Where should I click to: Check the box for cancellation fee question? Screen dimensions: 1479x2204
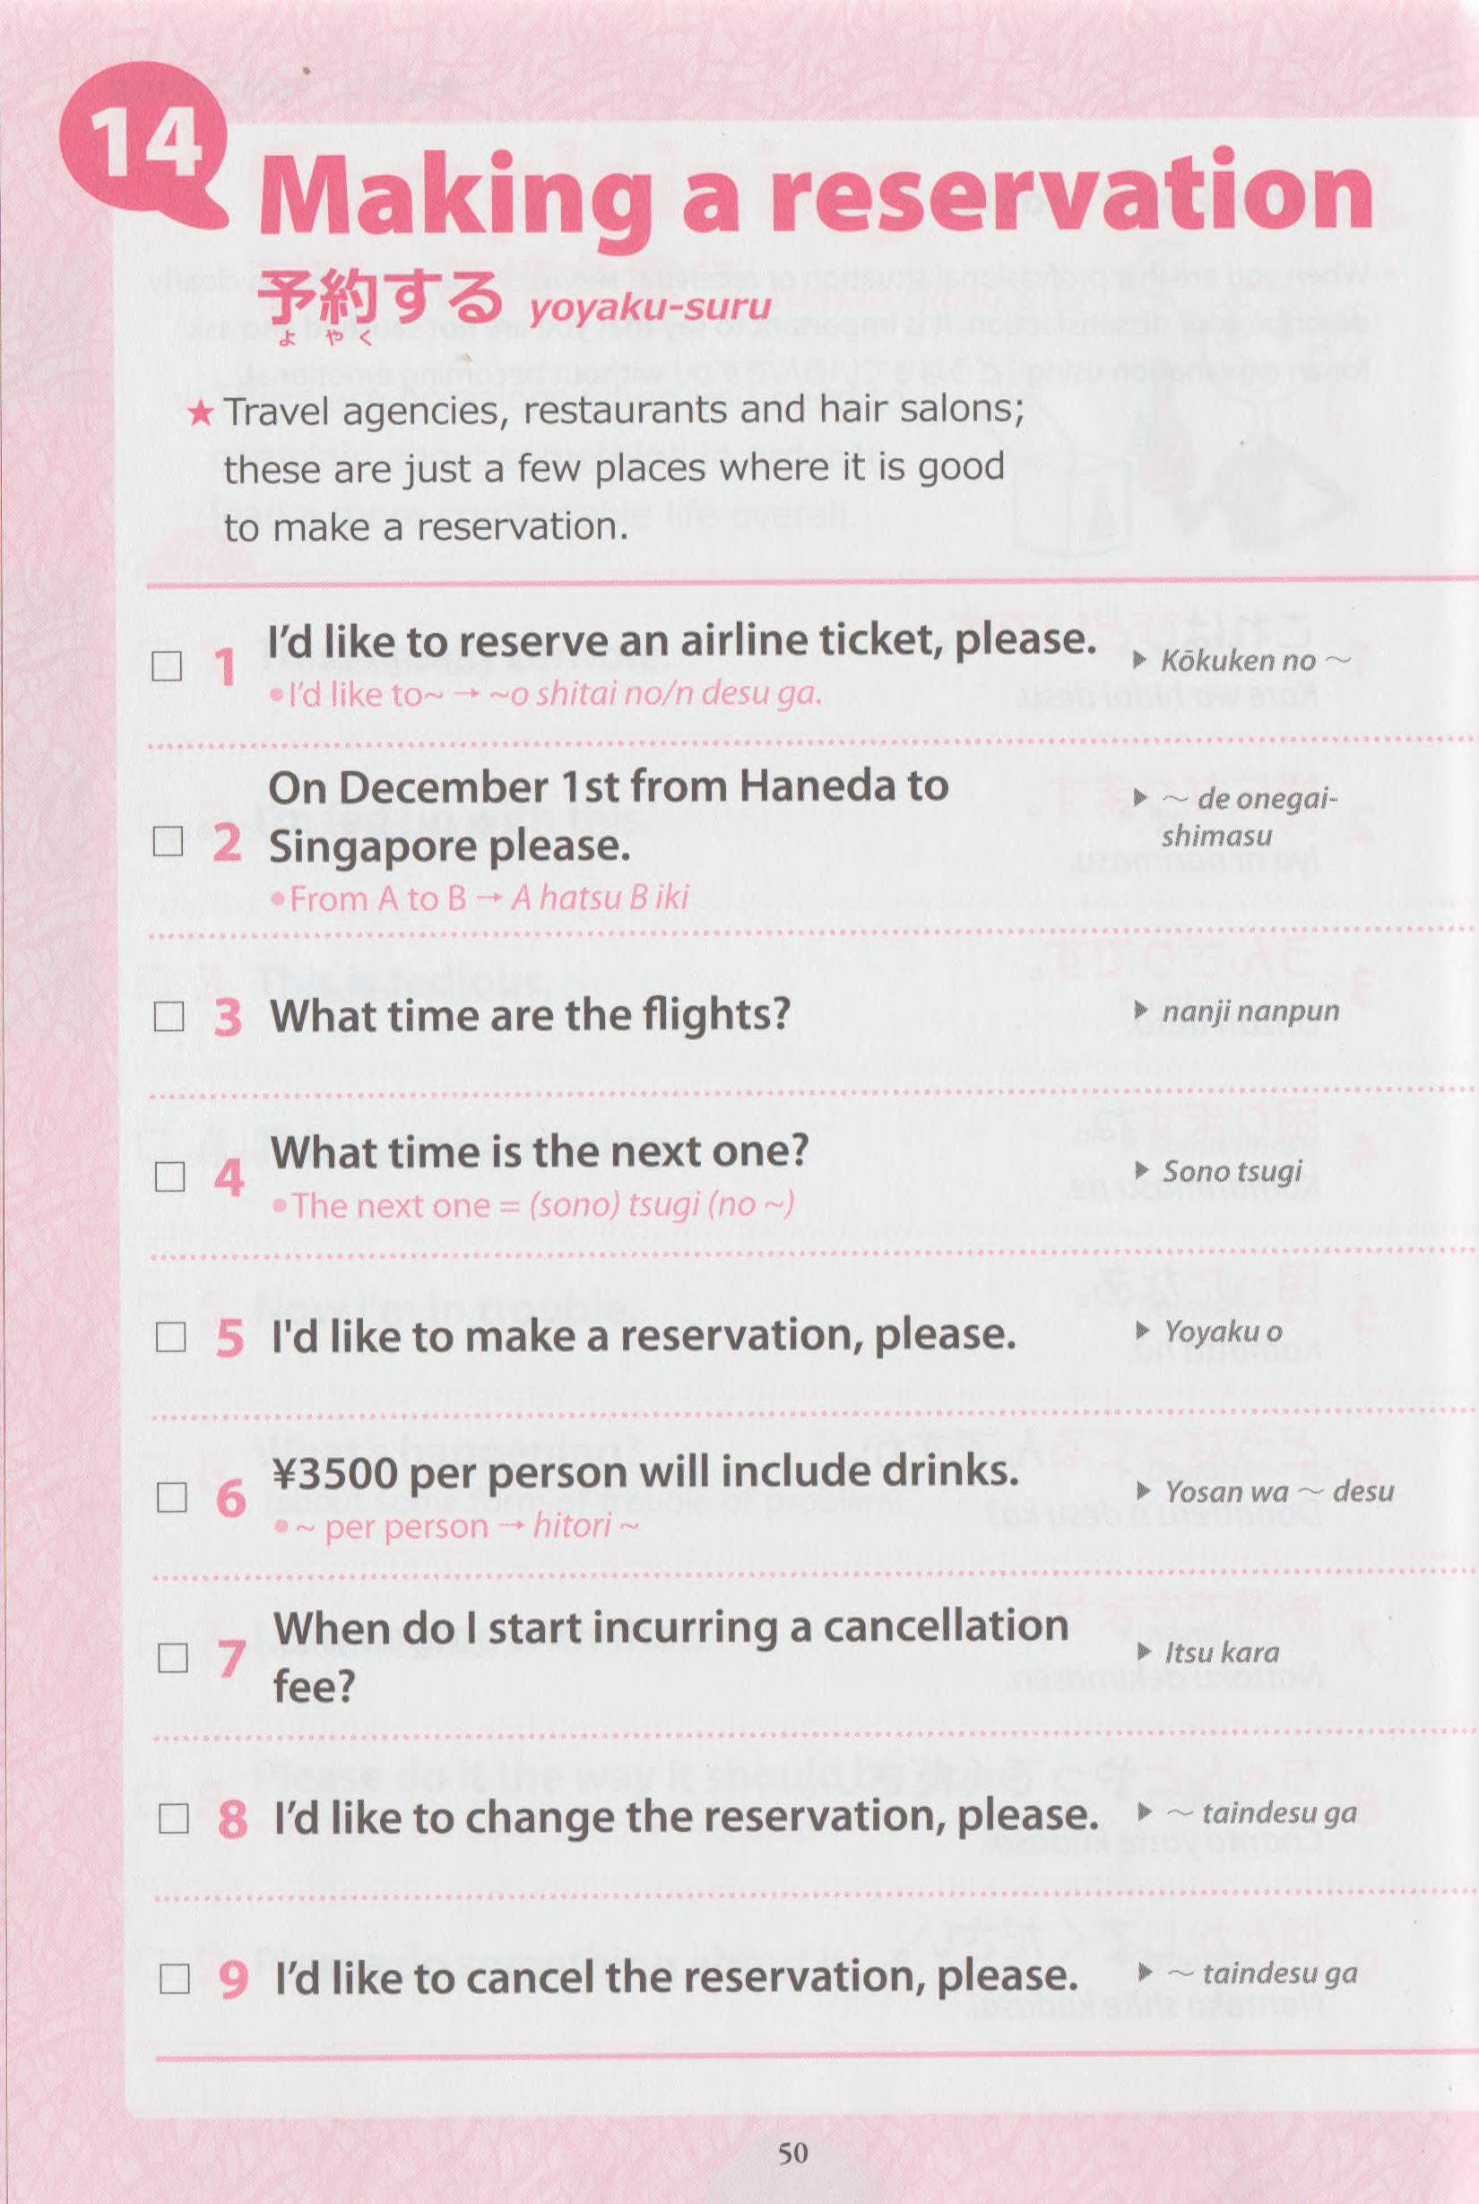pos(173,1658)
